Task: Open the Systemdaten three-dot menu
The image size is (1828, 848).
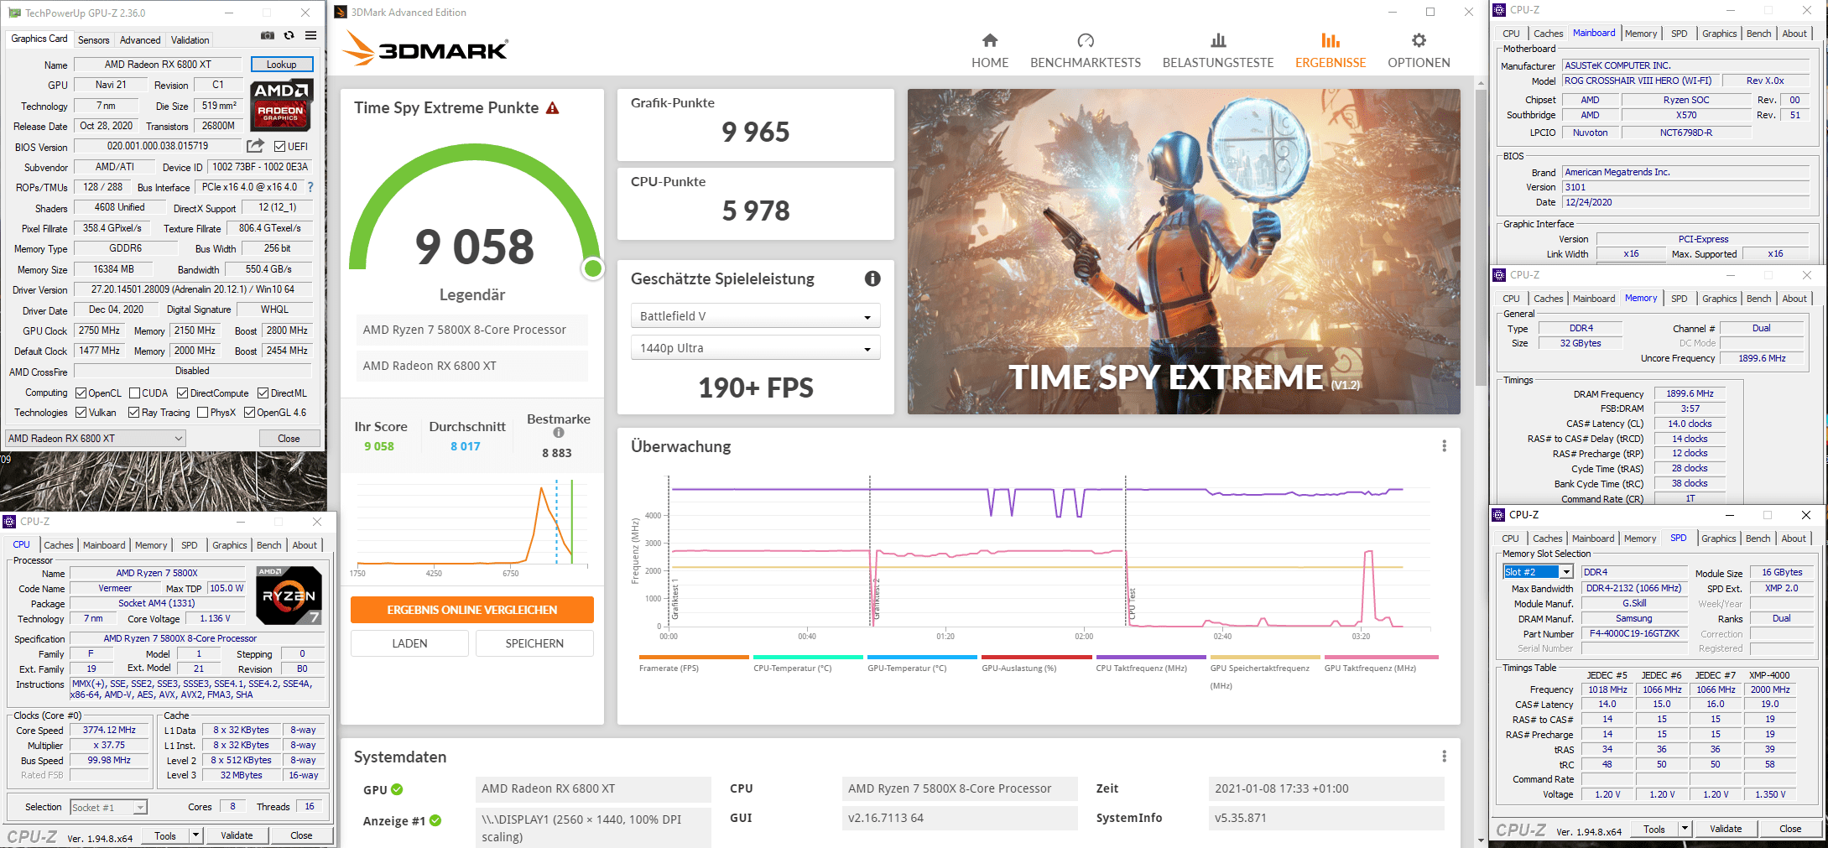Action: click(x=1445, y=757)
